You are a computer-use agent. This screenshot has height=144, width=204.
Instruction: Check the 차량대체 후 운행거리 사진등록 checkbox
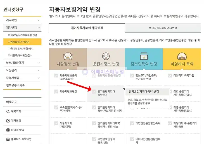170,123
